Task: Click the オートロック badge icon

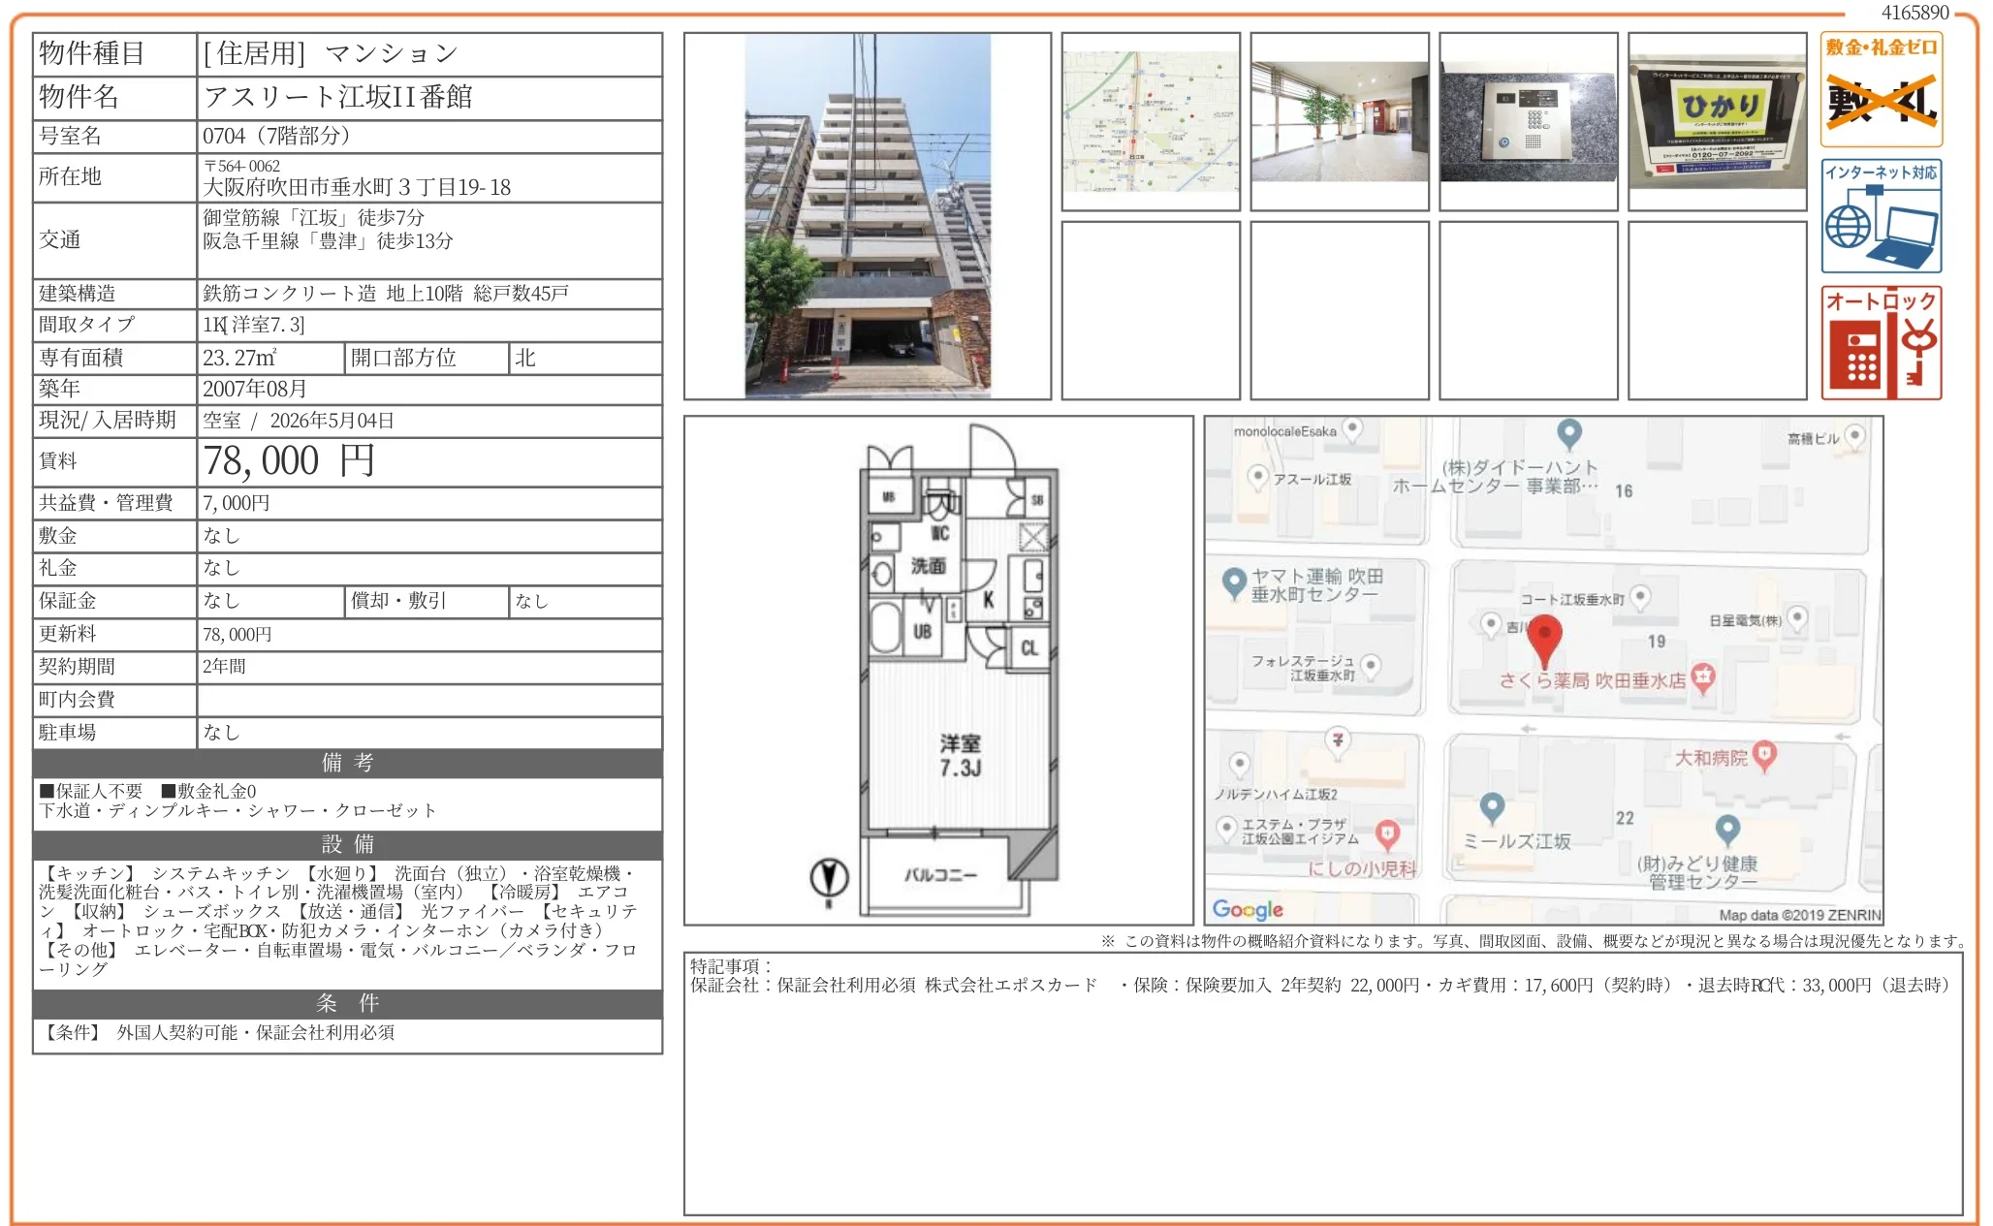Action: (x=1880, y=343)
